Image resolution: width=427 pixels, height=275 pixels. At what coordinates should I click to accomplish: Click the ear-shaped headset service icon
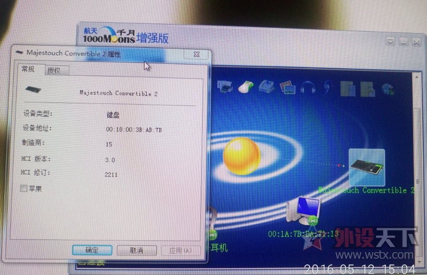(x=328, y=87)
